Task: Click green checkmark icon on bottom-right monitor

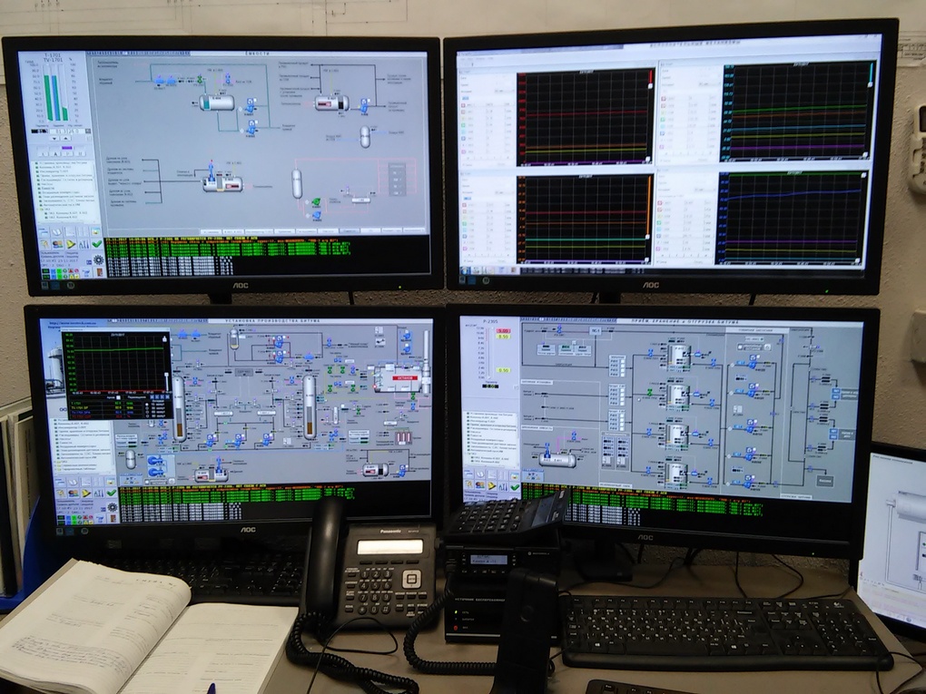Action: [x=515, y=487]
